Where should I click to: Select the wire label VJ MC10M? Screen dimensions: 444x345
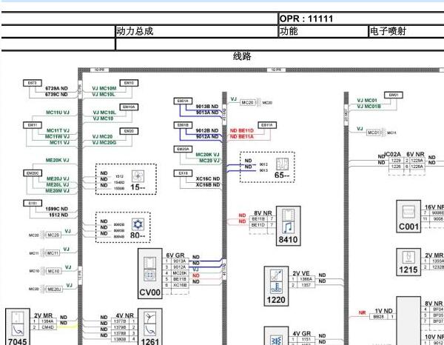pyautogui.click(x=104, y=88)
